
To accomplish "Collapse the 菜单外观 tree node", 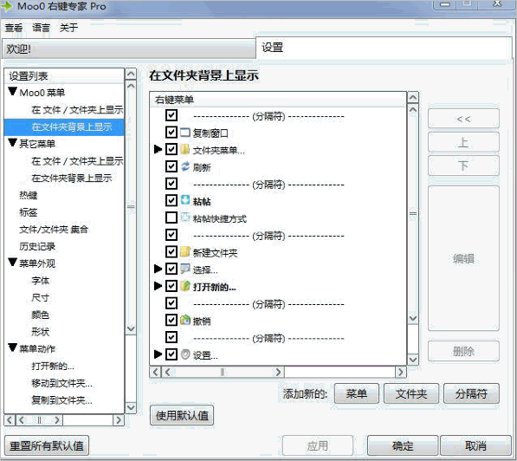I will coord(12,263).
